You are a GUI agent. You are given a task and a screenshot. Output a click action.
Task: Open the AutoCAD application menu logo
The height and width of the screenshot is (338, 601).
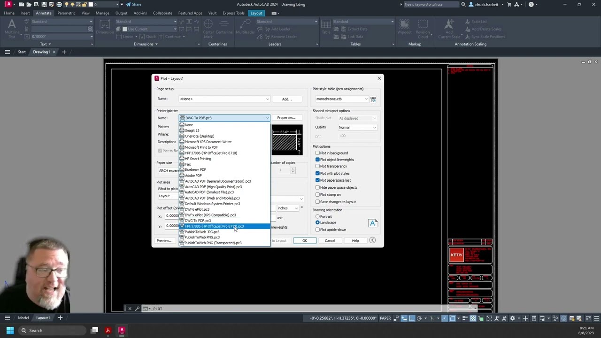pos(8,4)
